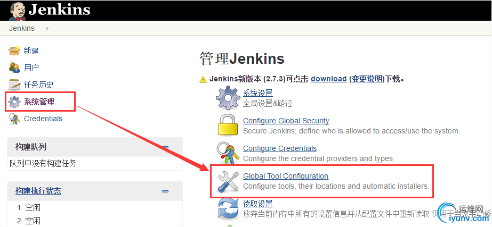Select executor row 2 空闲
492x227 pixels.
(29, 221)
